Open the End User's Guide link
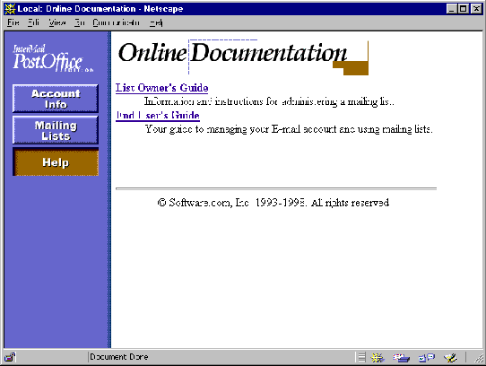This screenshot has width=486, height=366. point(158,116)
